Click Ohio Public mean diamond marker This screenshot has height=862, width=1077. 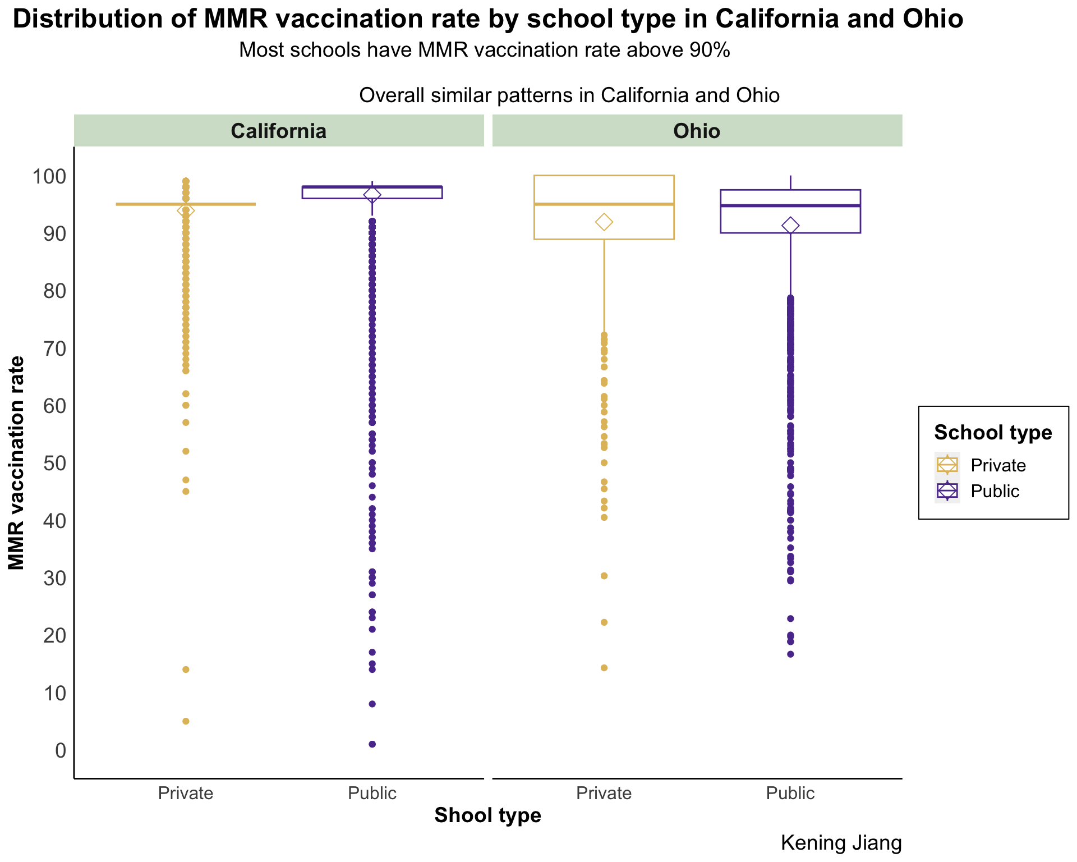point(790,226)
